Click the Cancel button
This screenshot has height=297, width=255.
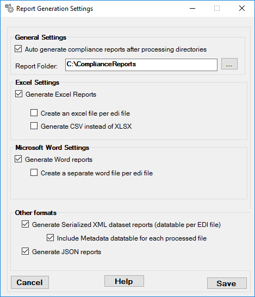click(30, 282)
